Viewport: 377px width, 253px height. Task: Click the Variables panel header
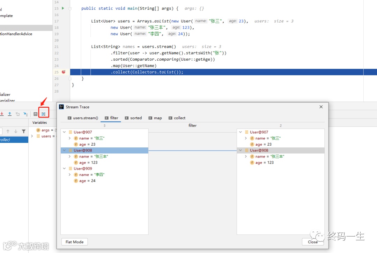click(x=40, y=122)
